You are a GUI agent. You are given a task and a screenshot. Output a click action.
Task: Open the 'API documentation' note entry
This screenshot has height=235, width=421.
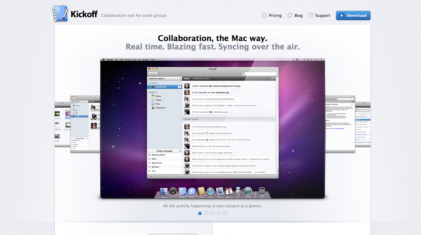212,146
